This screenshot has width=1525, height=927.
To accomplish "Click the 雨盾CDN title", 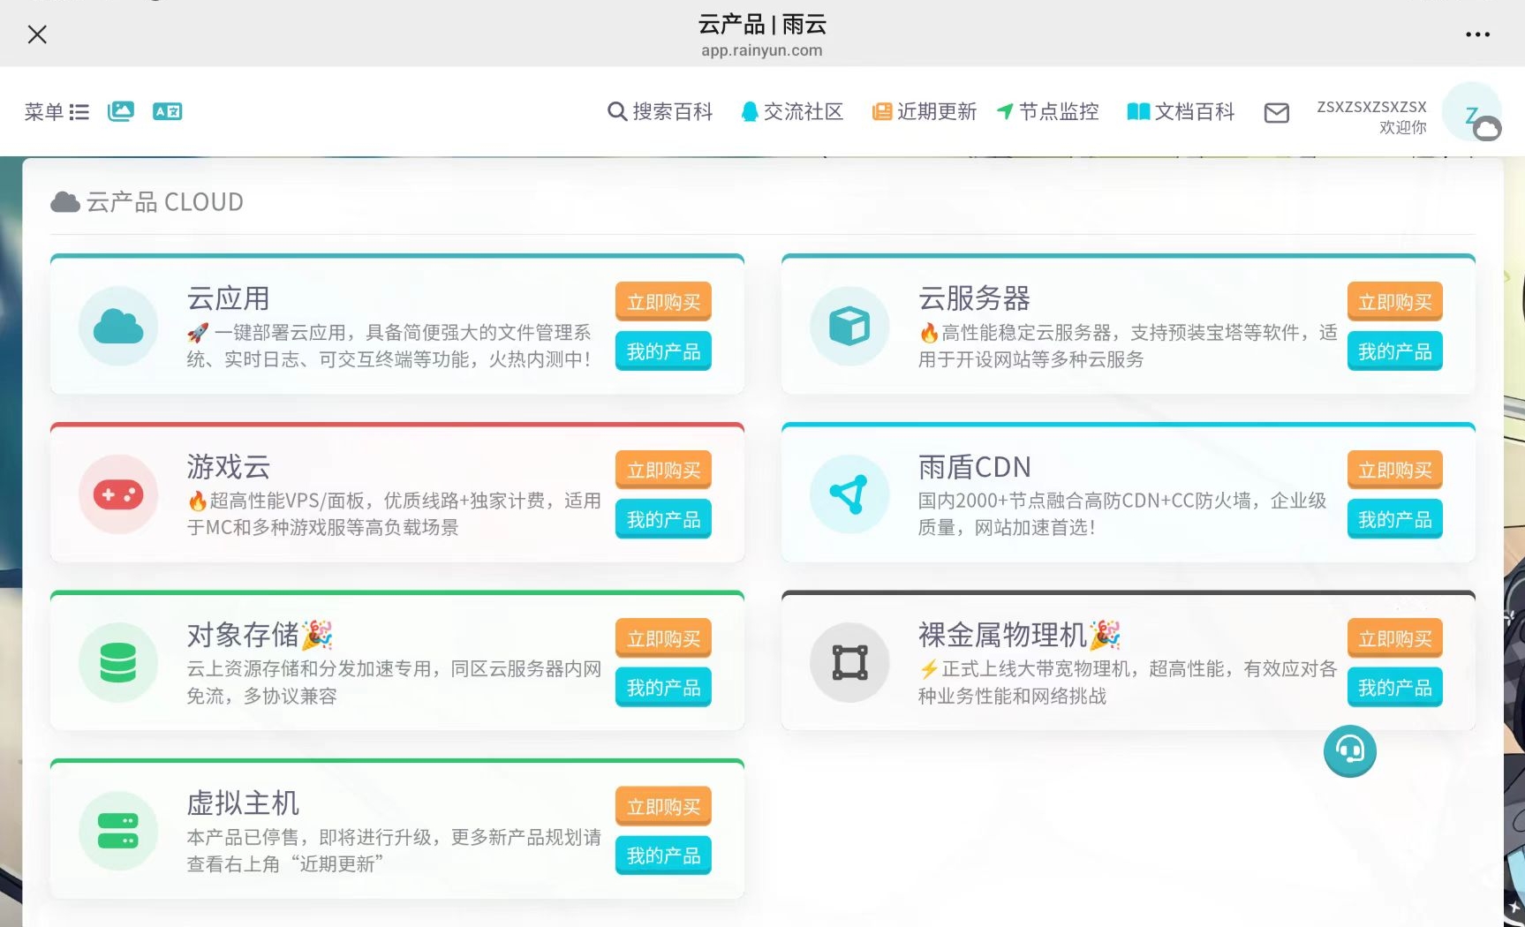I will 974,466.
